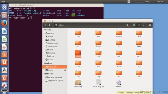Go forward in file manager

pos(50,25)
